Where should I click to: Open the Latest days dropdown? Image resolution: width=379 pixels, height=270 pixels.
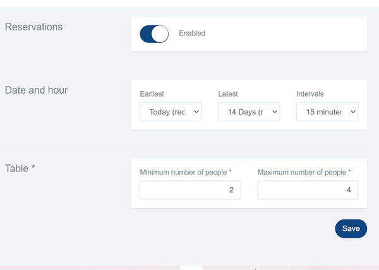[249, 112]
